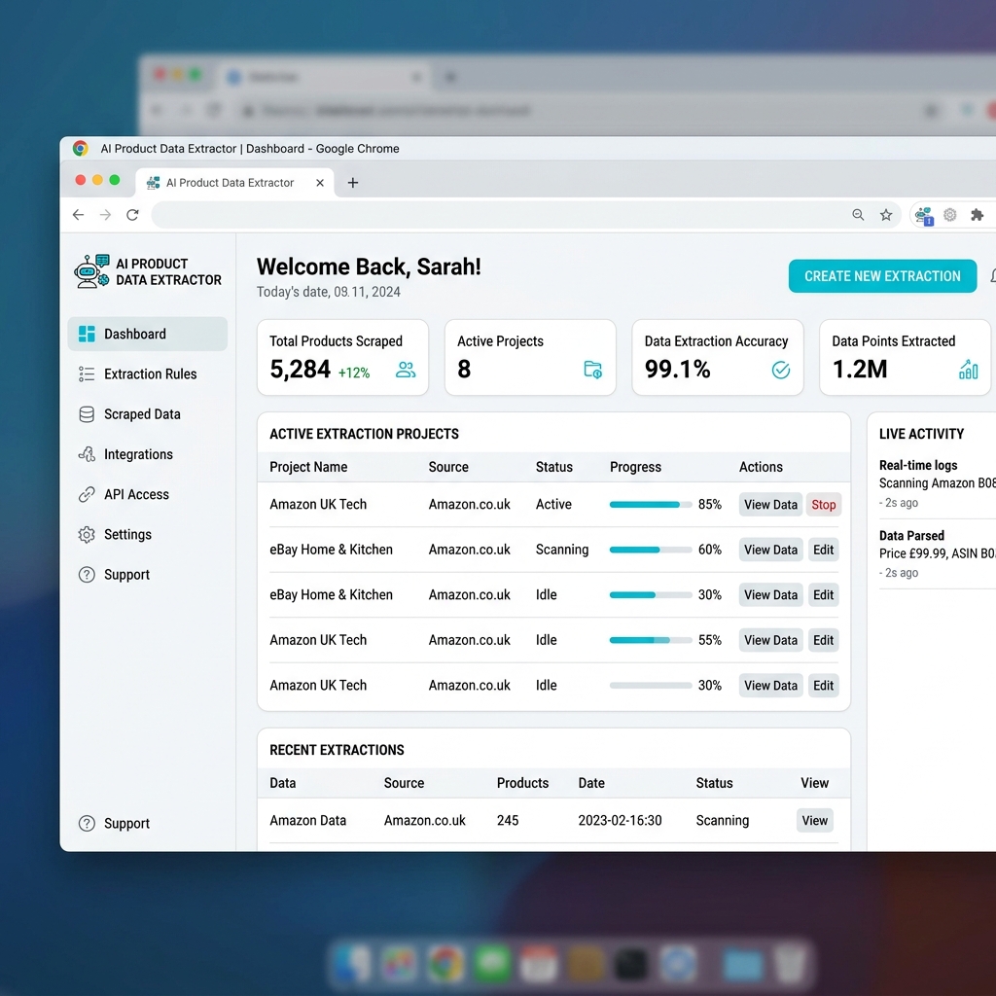Screen dimensions: 996x996
Task: Click the Dashboard grid icon
Action: coord(87,334)
